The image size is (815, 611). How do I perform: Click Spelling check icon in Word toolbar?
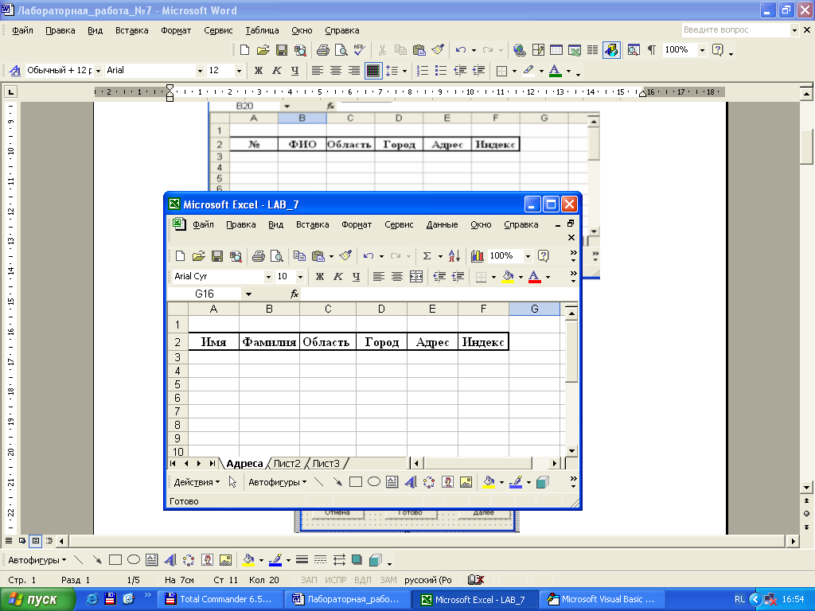(x=359, y=50)
